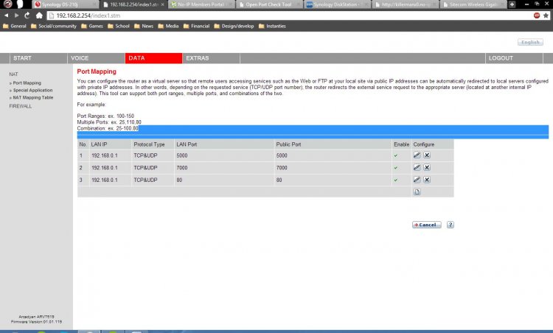Expand the Social/community bookmarks folder

(x=55, y=26)
